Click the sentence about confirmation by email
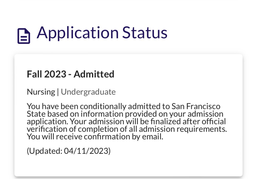This screenshot has height=179, width=257. (95, 137)
